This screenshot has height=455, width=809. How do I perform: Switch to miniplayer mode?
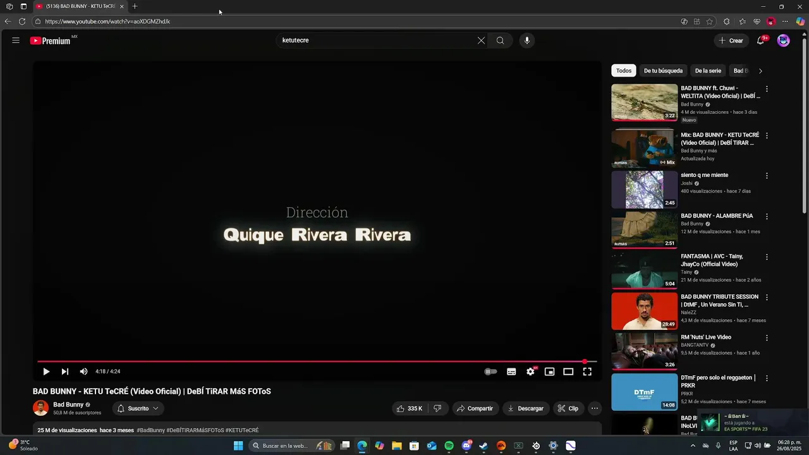pyautogui.click(x=549, y=372)
